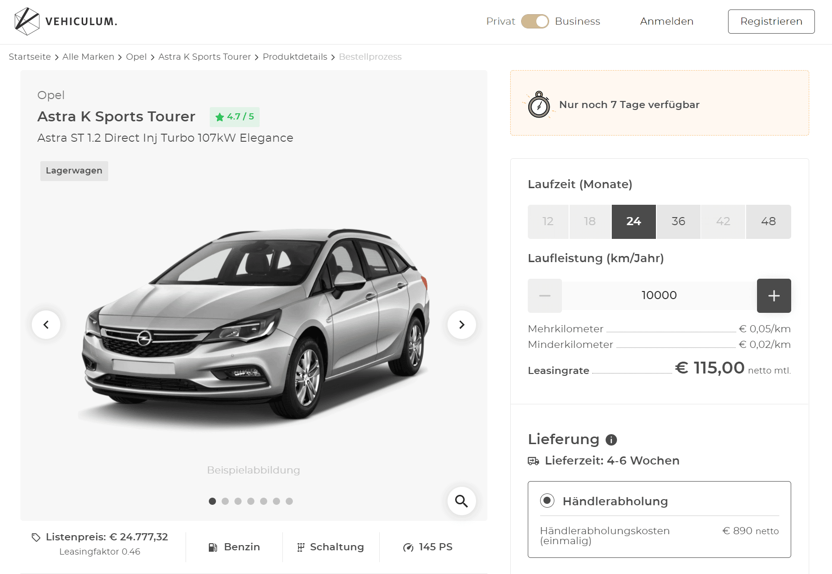The width and height of the screenshot is (832, 574).
Task: Select the 18 months term
Action: point(590,221)
